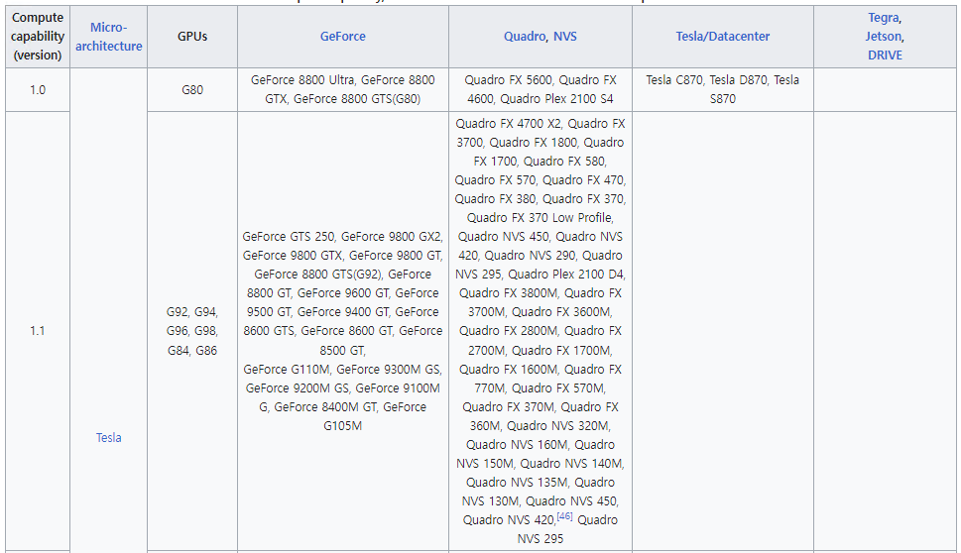This screenshot has height=553, width=961.
Task: Open citation reference [46]
Action: (564, 516)
